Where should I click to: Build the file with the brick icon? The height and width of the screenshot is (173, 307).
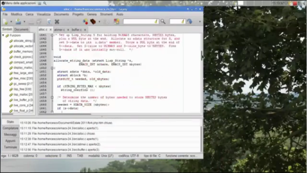point(93,22)
